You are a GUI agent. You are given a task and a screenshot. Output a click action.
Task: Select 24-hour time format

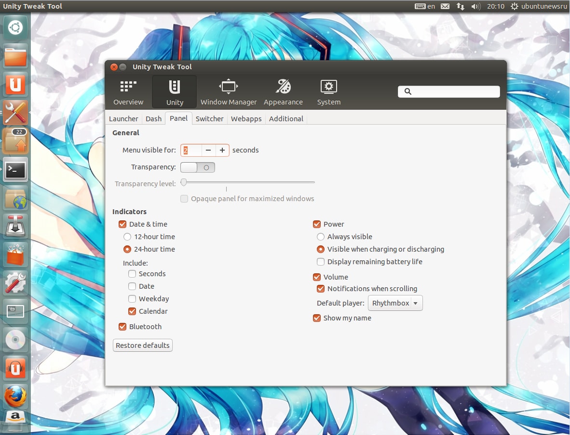click(127, 249)
